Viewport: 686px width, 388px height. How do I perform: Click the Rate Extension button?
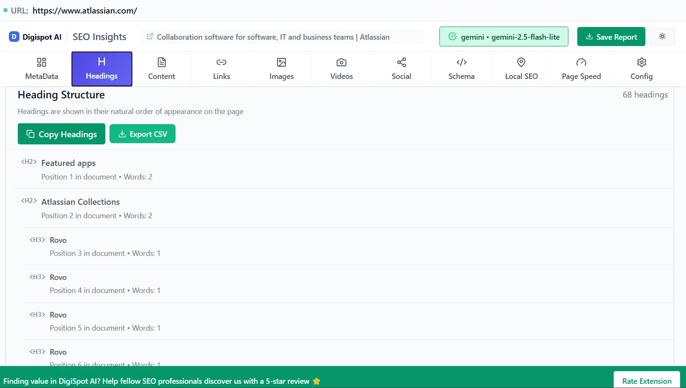click(x=646, y=381)
